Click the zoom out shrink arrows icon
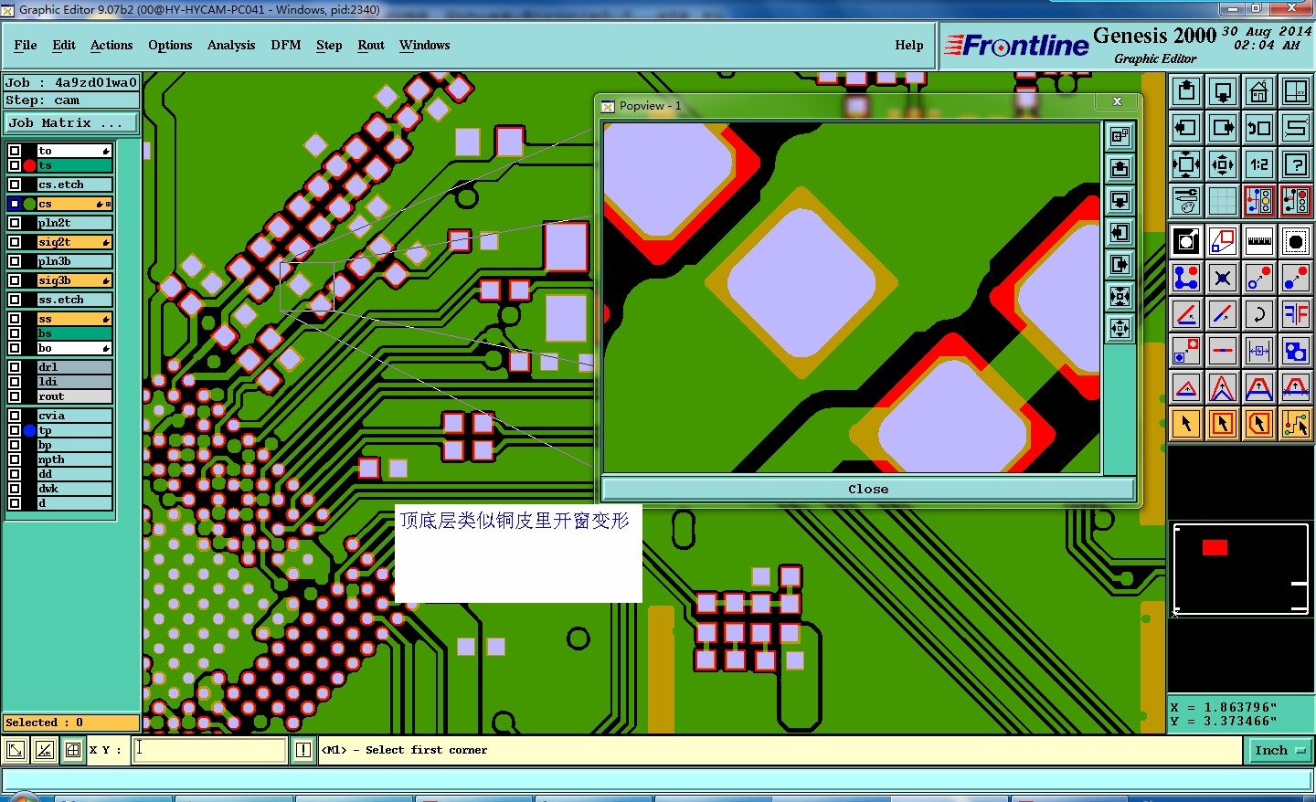Screen dimensions: 1316x802 click(x=1223, y=164)
